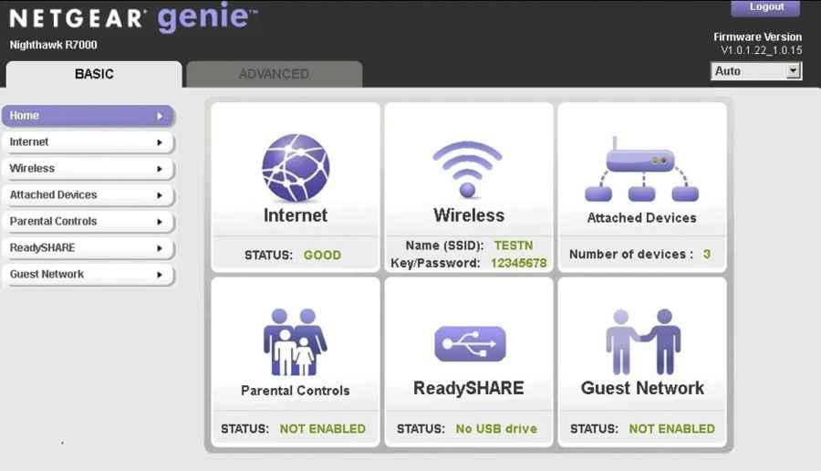Image resolution: width=821 pixels, height=471 pixels.
Task: Click the Name (SSID) label
Action: [x=444, y=246]
